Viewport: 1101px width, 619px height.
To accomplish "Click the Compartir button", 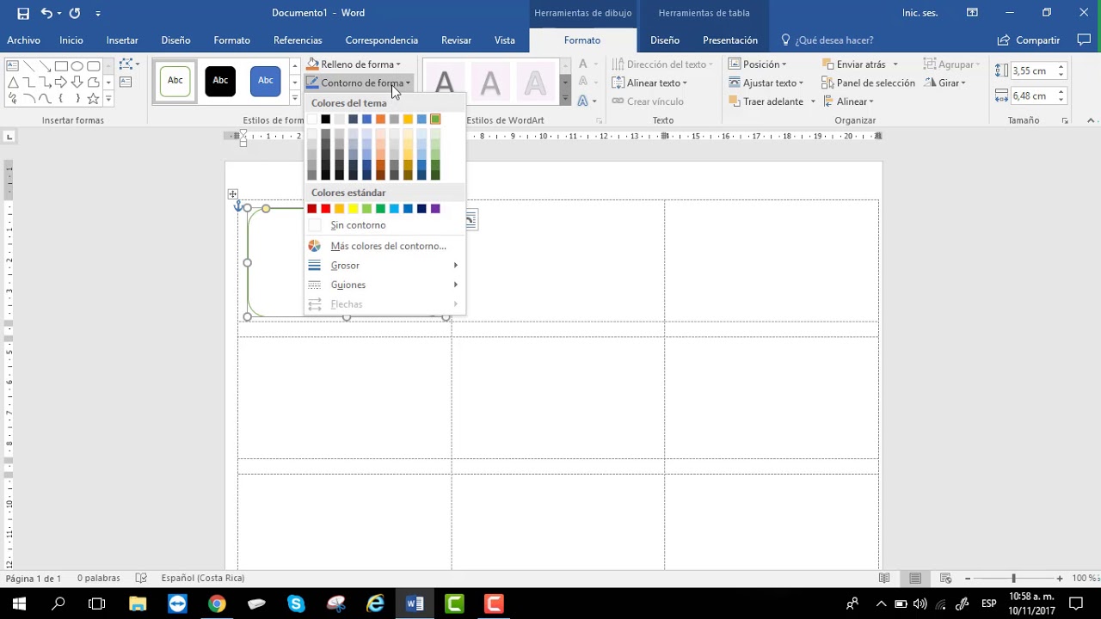I will click(1029, 40).
